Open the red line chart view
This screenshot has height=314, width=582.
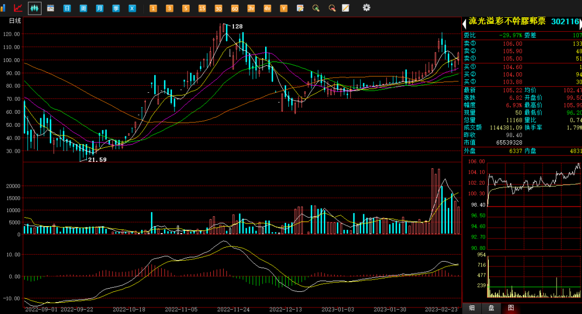[18, 8]
